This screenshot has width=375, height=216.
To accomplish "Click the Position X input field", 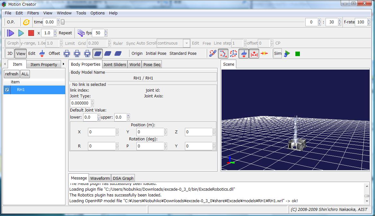I will click(101, 132).
